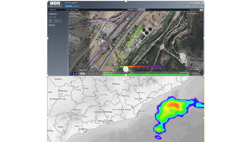Click the TSG logo in bottom bar
251x142 pixels.
[x=74, y=74]
